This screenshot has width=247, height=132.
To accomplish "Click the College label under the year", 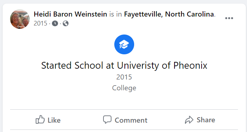I will click(124, 88).
